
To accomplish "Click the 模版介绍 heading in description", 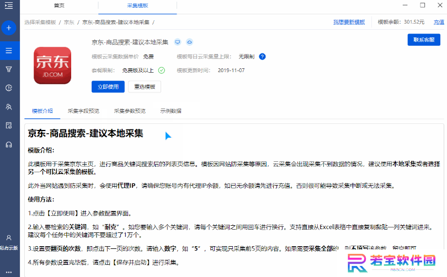I will coord(41,150).
